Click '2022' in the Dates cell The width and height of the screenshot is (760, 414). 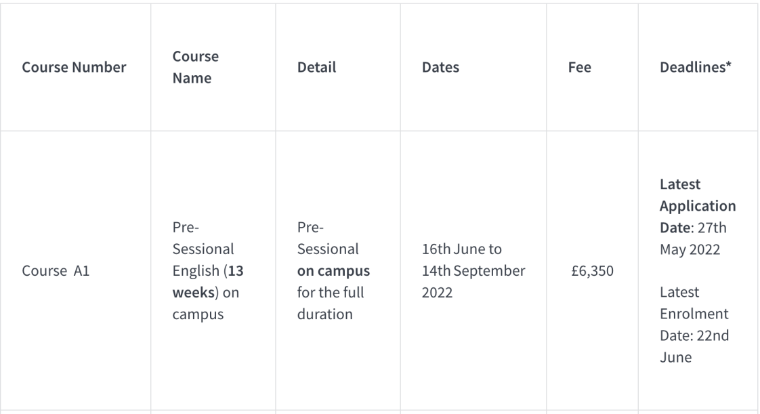[x=437, y=292]
